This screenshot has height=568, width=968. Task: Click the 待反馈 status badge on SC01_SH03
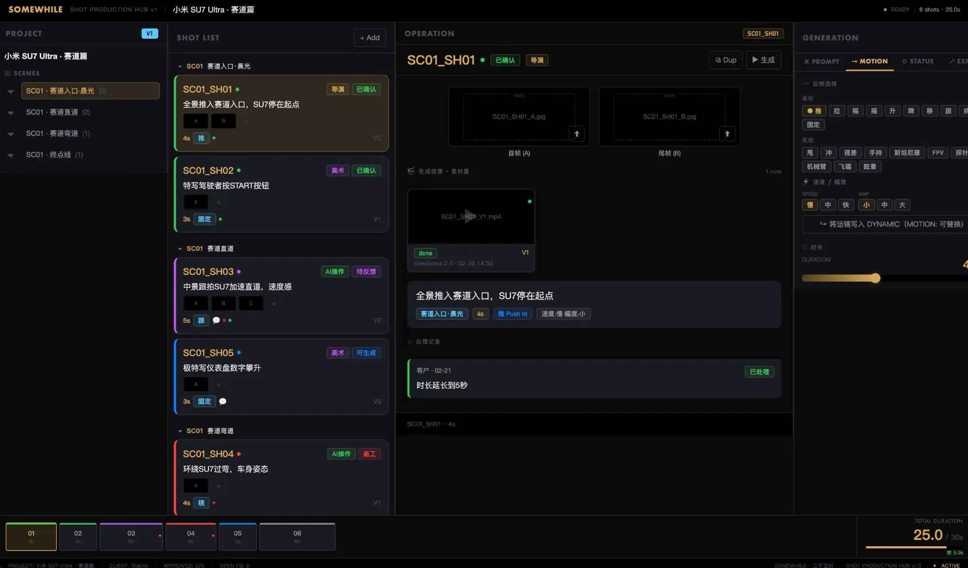click(x=366, y=271)
